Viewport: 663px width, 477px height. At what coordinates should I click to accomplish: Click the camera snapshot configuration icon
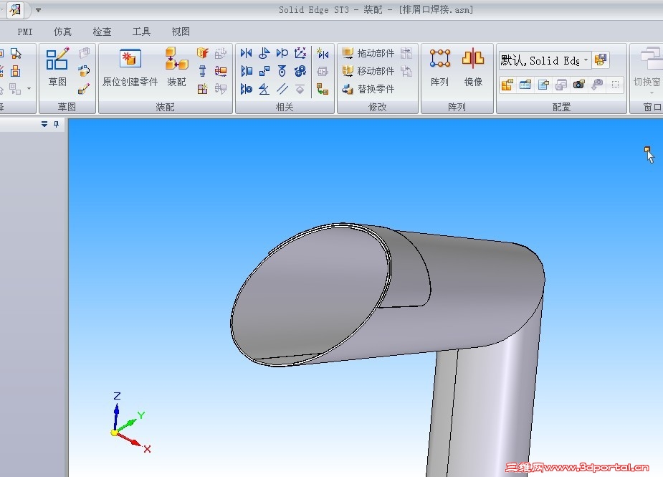point(579,85)
